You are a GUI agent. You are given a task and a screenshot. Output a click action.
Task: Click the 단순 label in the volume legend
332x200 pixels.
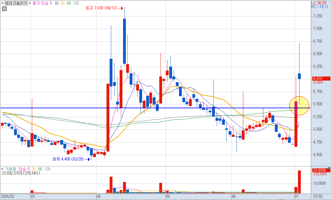pyautogui.click(x=22, y=169)
